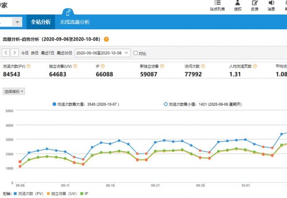Open the 授权 authorization icon
The image size is (287, 198).
tap(237, 3)
